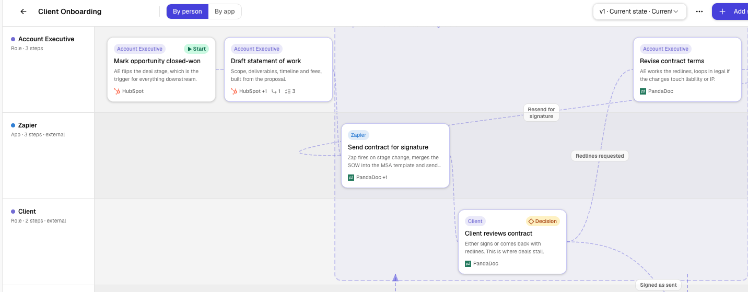Click the purple dot beside Account Executive lane

coord(13,39)
